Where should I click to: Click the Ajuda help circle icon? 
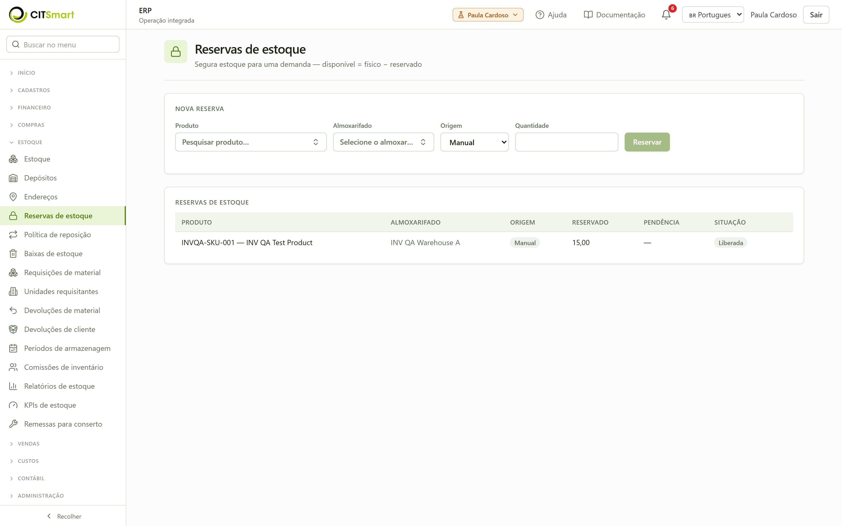[x=540, y=15]
